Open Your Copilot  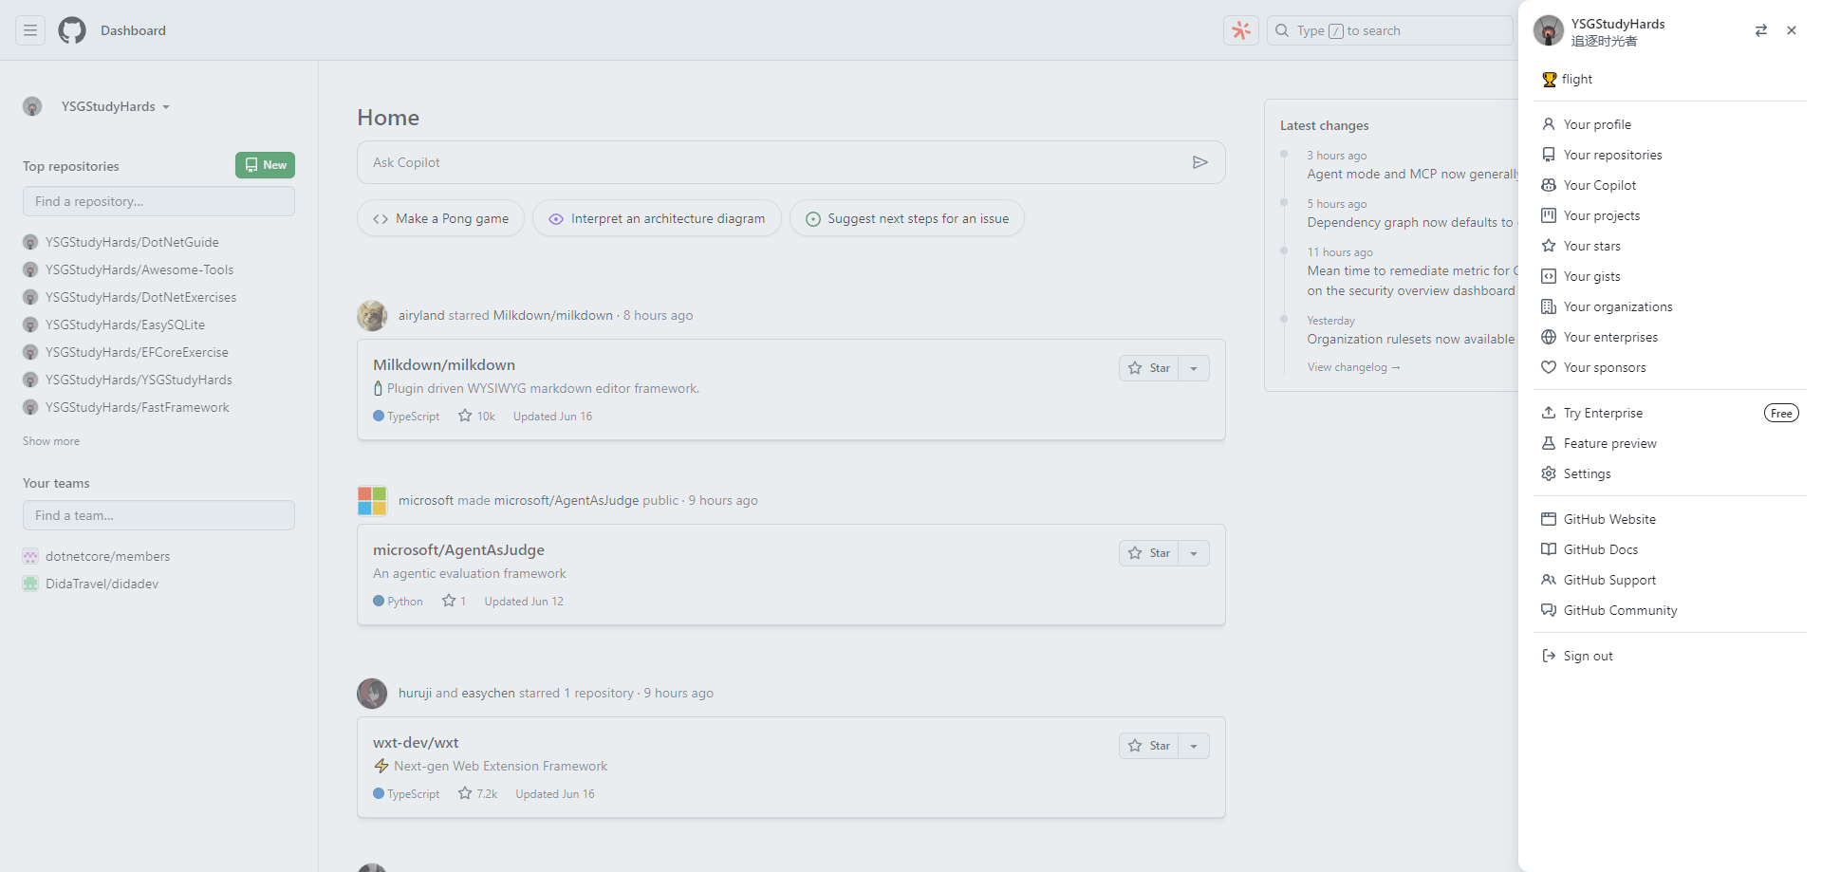point(1670,185)
